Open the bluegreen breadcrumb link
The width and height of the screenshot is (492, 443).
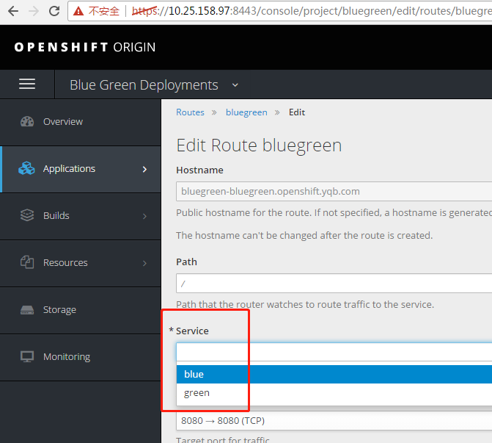pyautogui.click(x=246, y=112)
